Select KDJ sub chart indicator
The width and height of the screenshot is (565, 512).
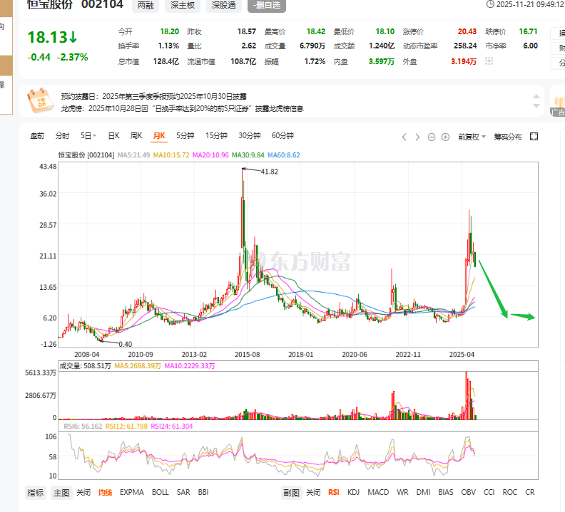tap(354, 492)
